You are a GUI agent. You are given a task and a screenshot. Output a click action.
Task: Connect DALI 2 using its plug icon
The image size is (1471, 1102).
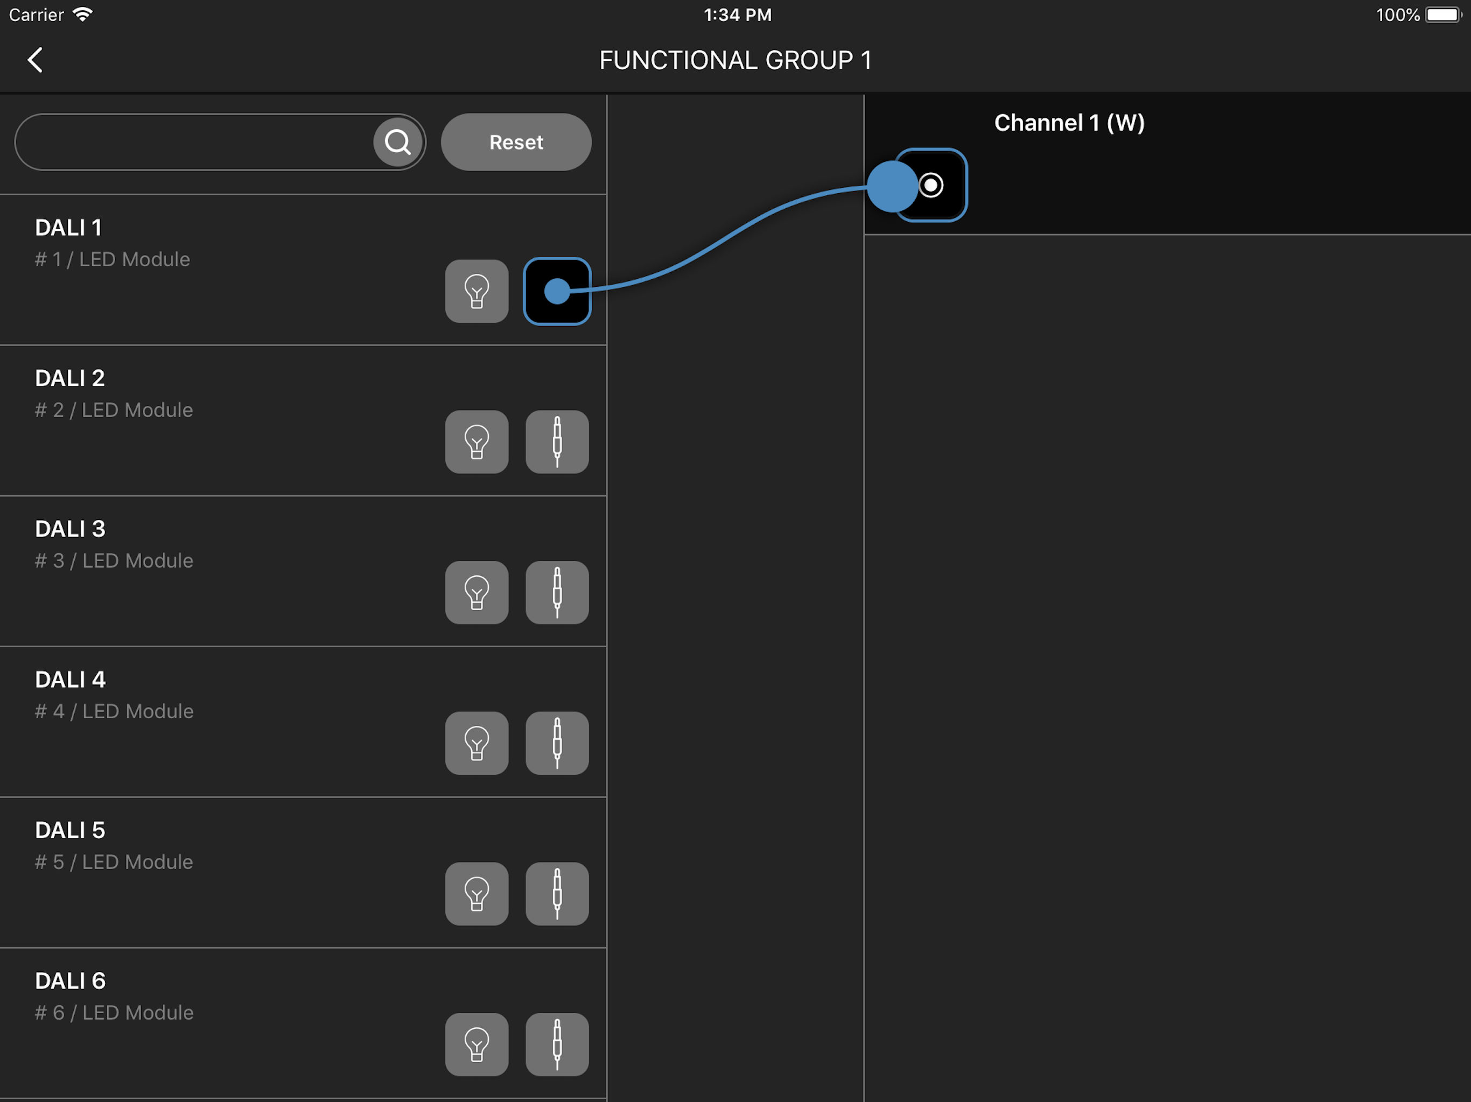click(x=557, y=442)
